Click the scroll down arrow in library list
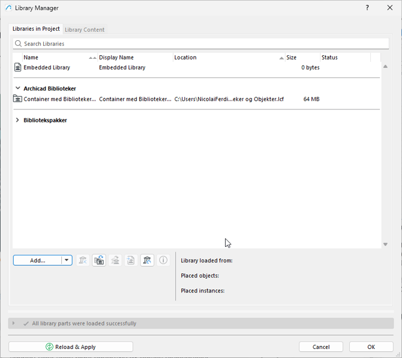The width and height of the screenshot is (402, 358). [385, 244]
